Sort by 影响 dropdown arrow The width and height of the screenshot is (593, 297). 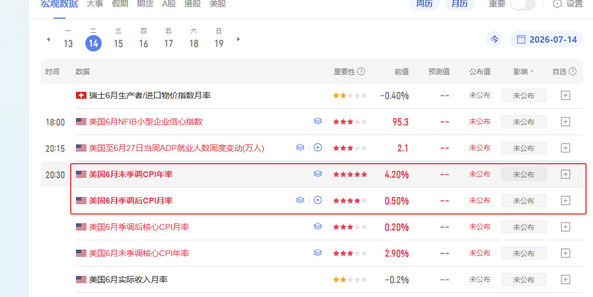click(x=532, y=71)
